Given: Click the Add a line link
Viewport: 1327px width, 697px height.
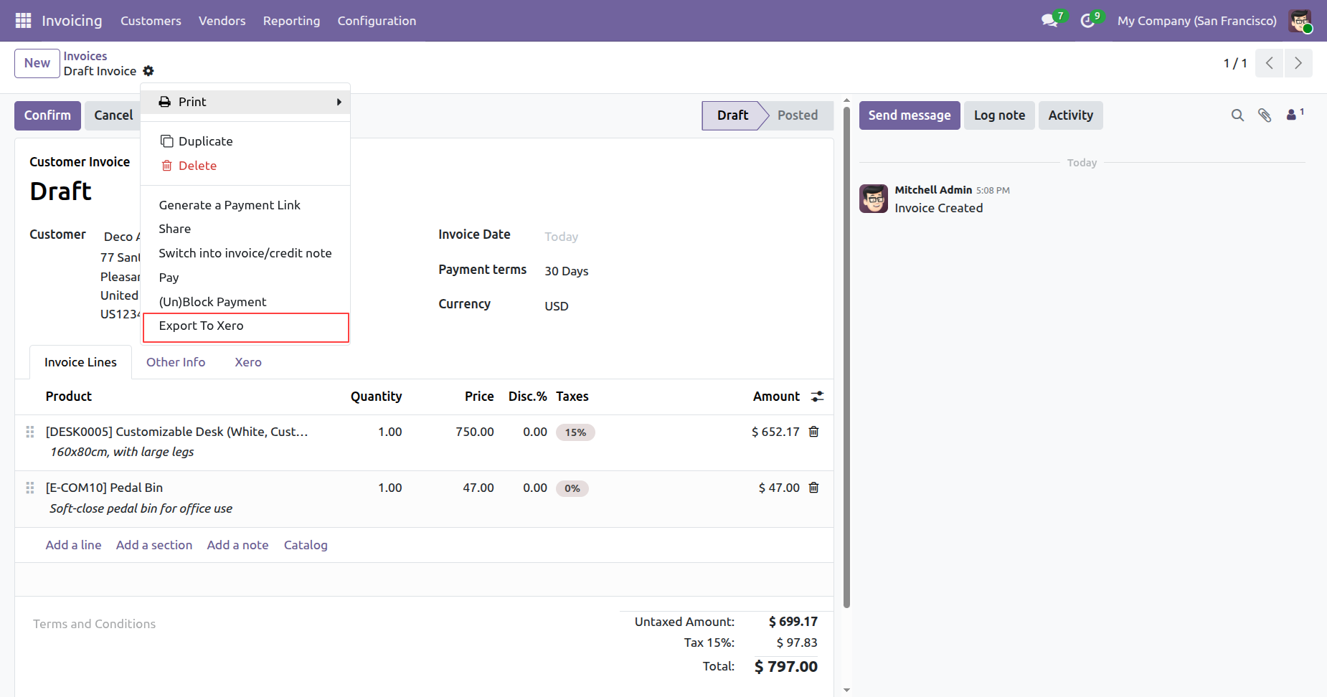Looking at the screenshot, I should tap(74, 545).
